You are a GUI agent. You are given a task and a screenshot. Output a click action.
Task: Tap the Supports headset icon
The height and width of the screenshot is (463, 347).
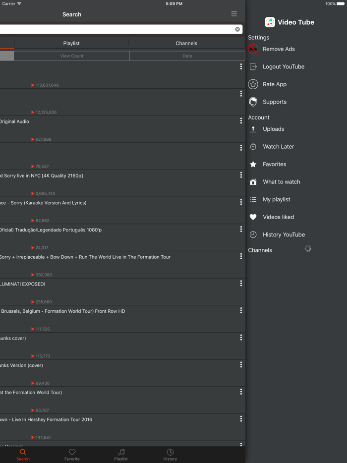coord(253,102)
